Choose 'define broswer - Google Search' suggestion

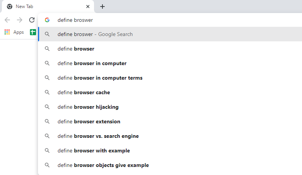(170, 34)
